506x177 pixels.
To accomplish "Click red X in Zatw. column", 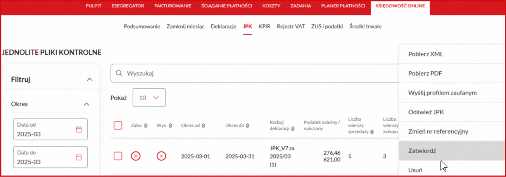I will (136, 156).
